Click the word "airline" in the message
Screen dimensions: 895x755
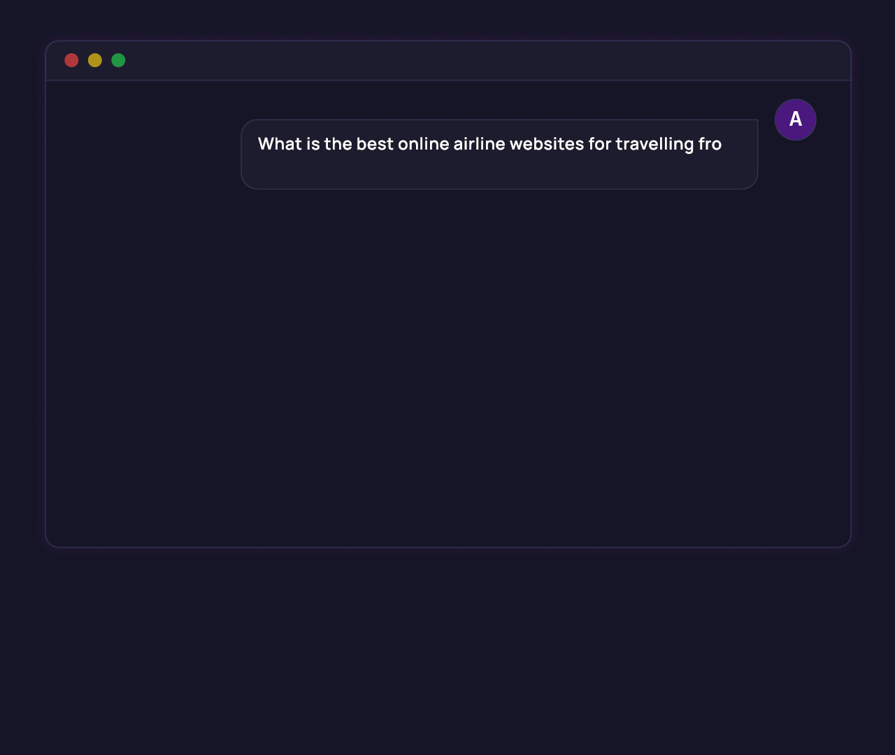point(479,144)
